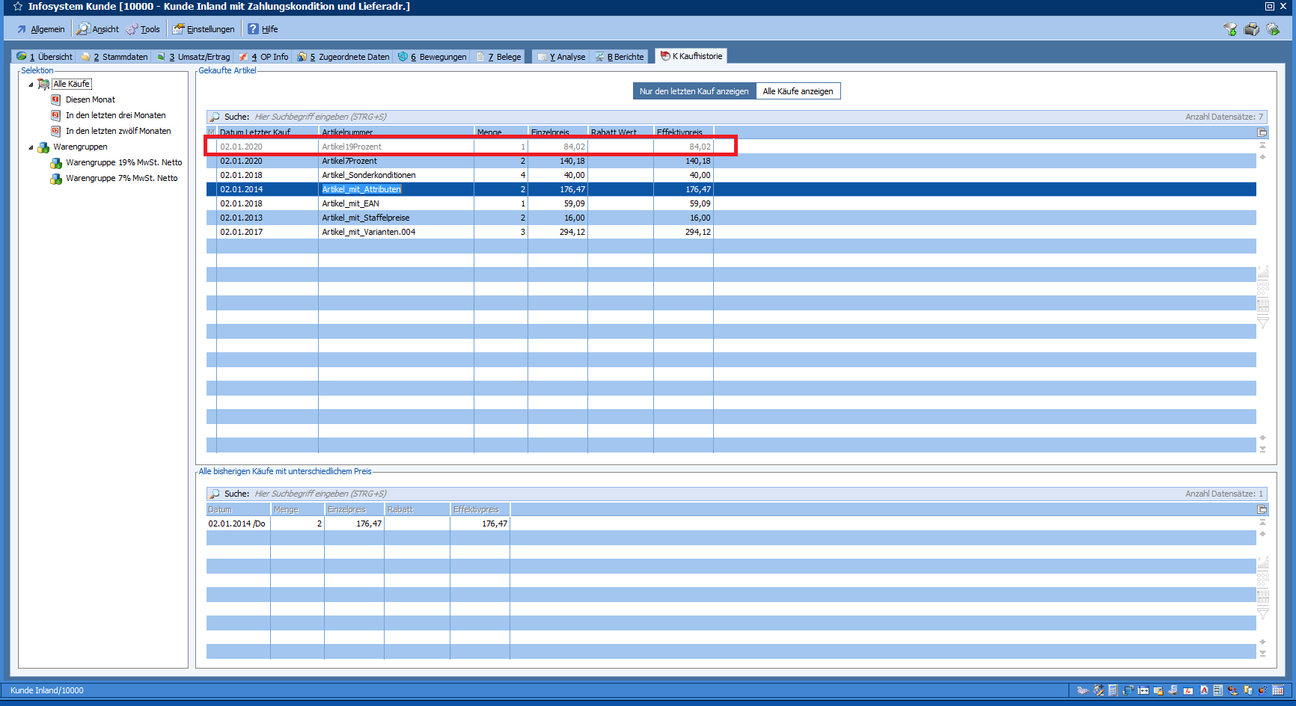Click the funnel filter icon beside upper table
Image resolution: width=1296 pixels, height=706 pixels.
point(1263,322)
